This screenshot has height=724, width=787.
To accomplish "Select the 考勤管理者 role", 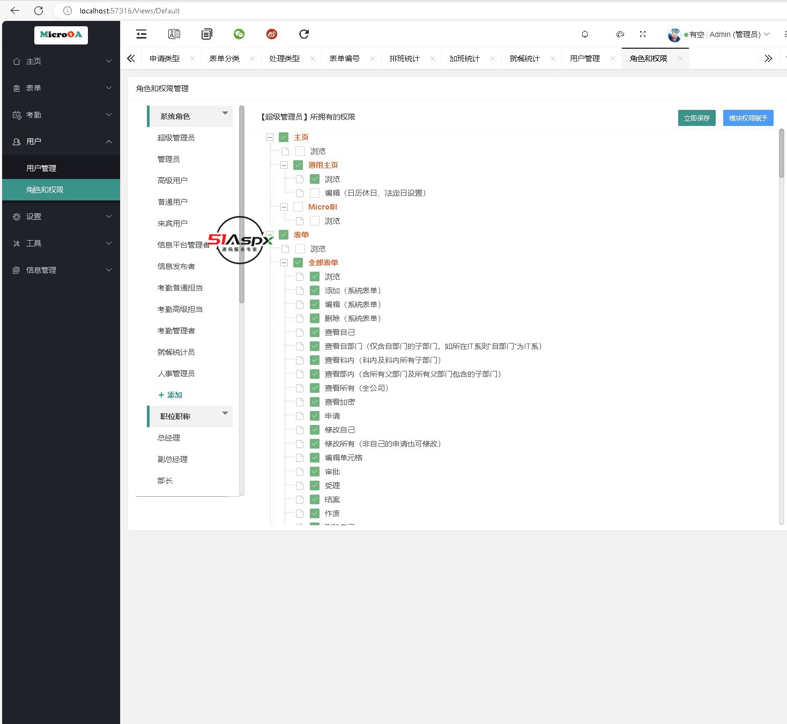I will pyautogui.click(x=176, y=331).
